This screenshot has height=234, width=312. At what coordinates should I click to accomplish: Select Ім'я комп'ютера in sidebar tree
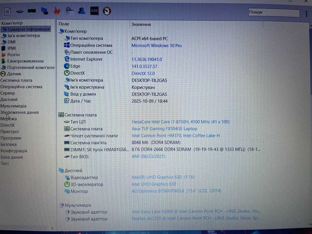(x=24, y=36)
